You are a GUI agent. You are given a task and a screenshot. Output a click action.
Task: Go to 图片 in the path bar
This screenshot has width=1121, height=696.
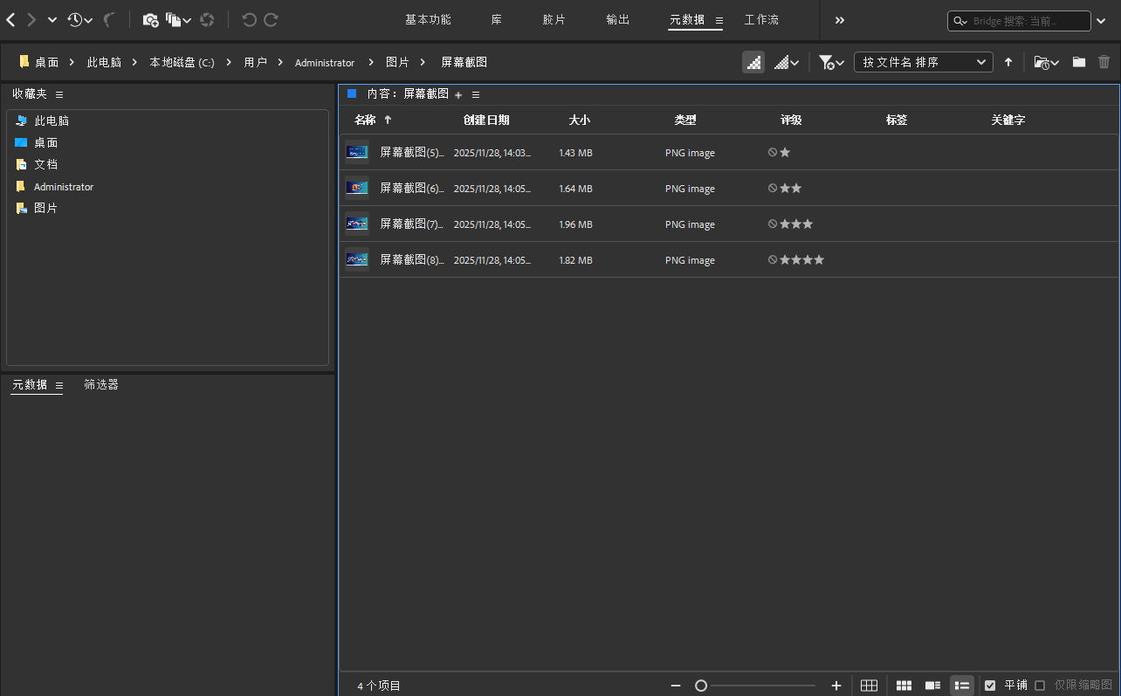click(x=397, y=62)
